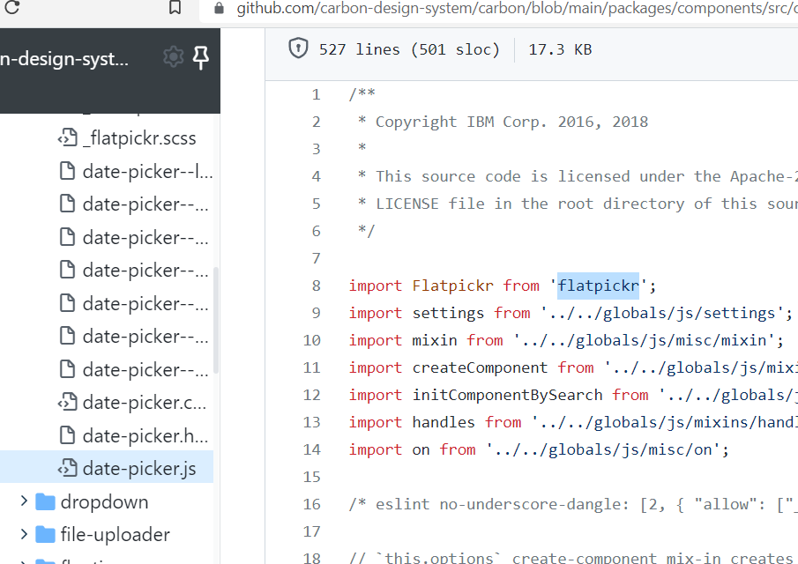Expand the dropdown folder chevron

[x=24, y=501]
